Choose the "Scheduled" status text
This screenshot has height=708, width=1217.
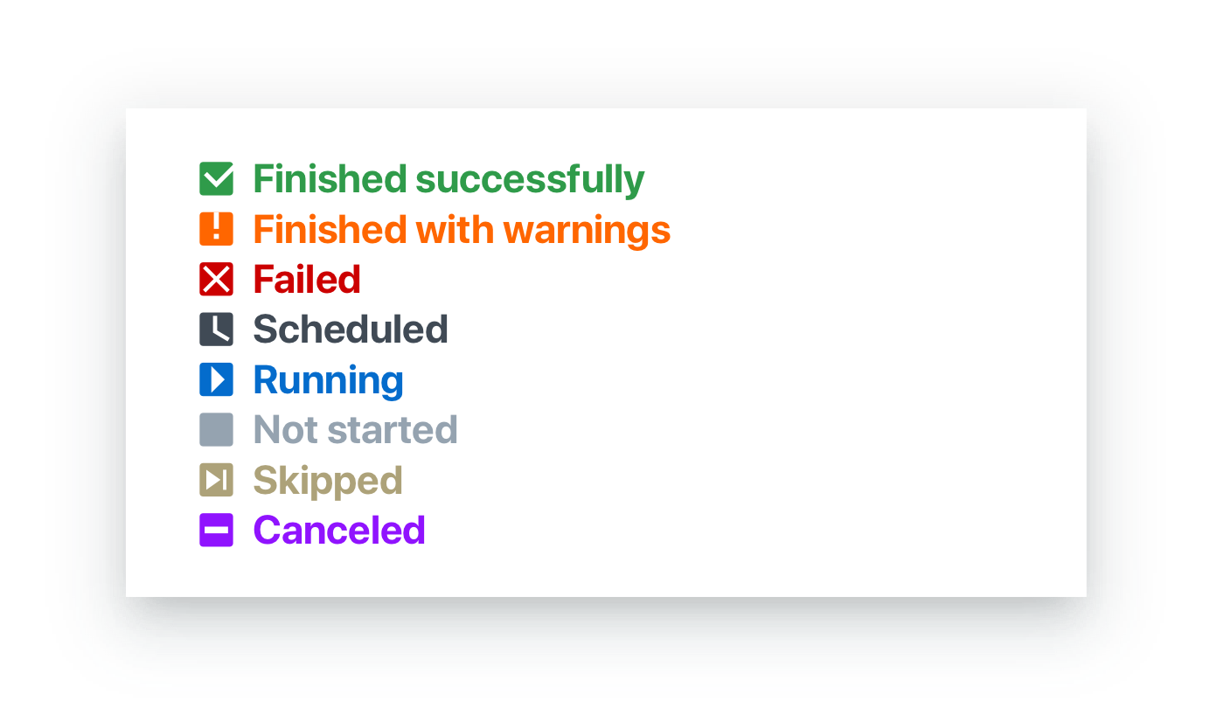click(x=351, y=330)
